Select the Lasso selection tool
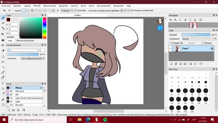 [x=3, y=62]
